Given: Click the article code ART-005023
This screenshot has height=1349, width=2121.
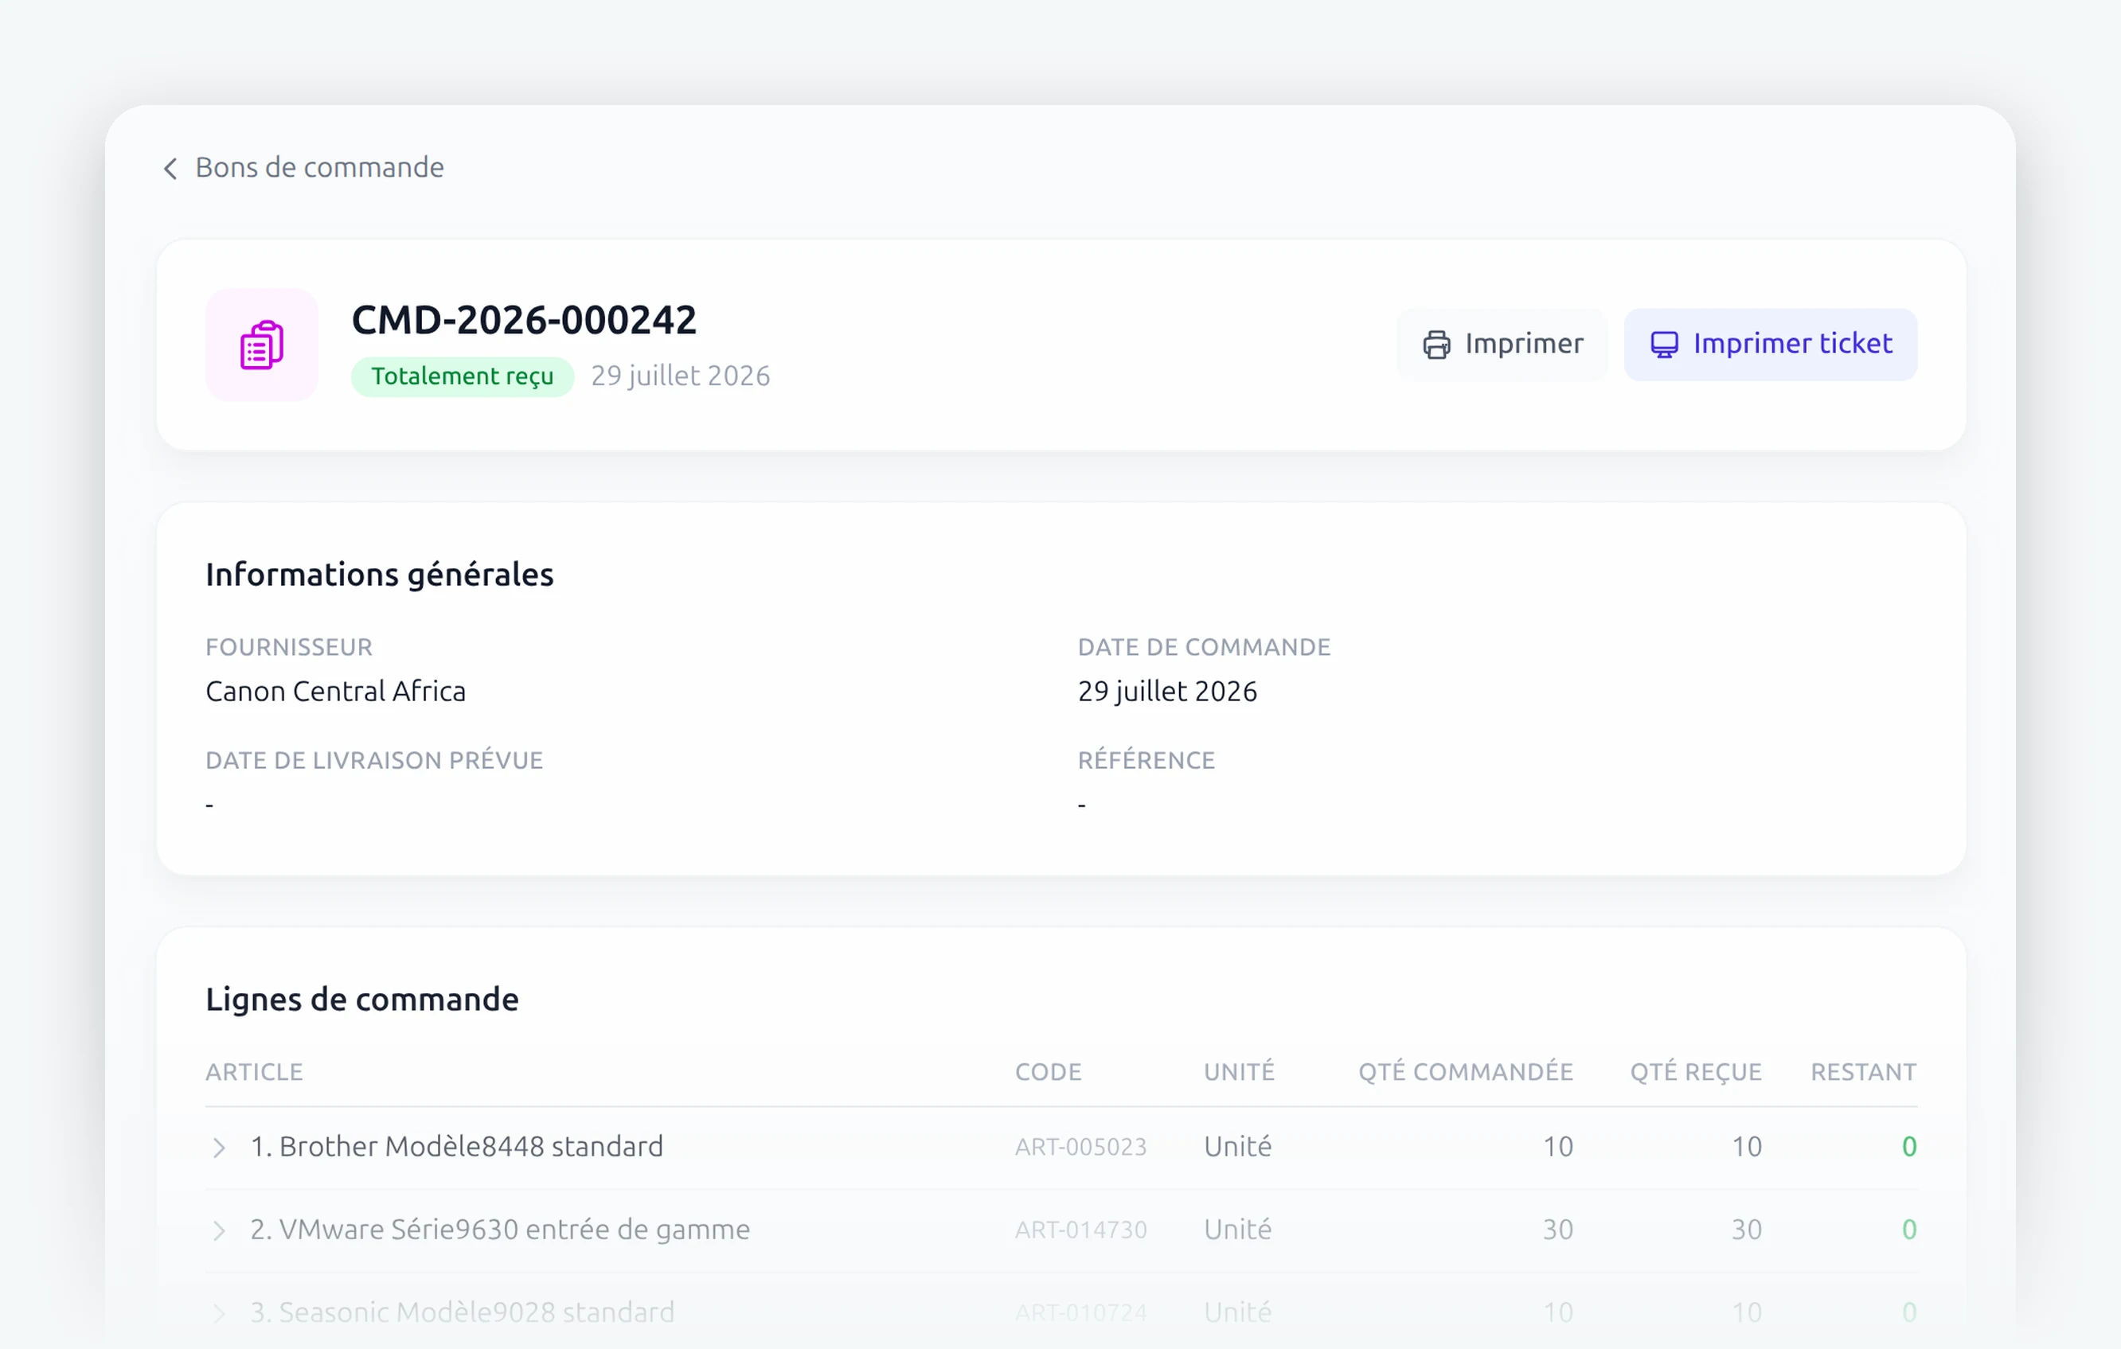Looking at the screenshot, I should click(x=1080, y=1147).
